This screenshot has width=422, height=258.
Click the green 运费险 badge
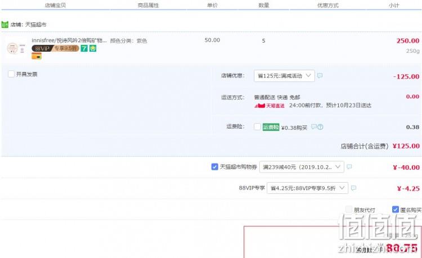pyautogui.click(x=271, y=127)
